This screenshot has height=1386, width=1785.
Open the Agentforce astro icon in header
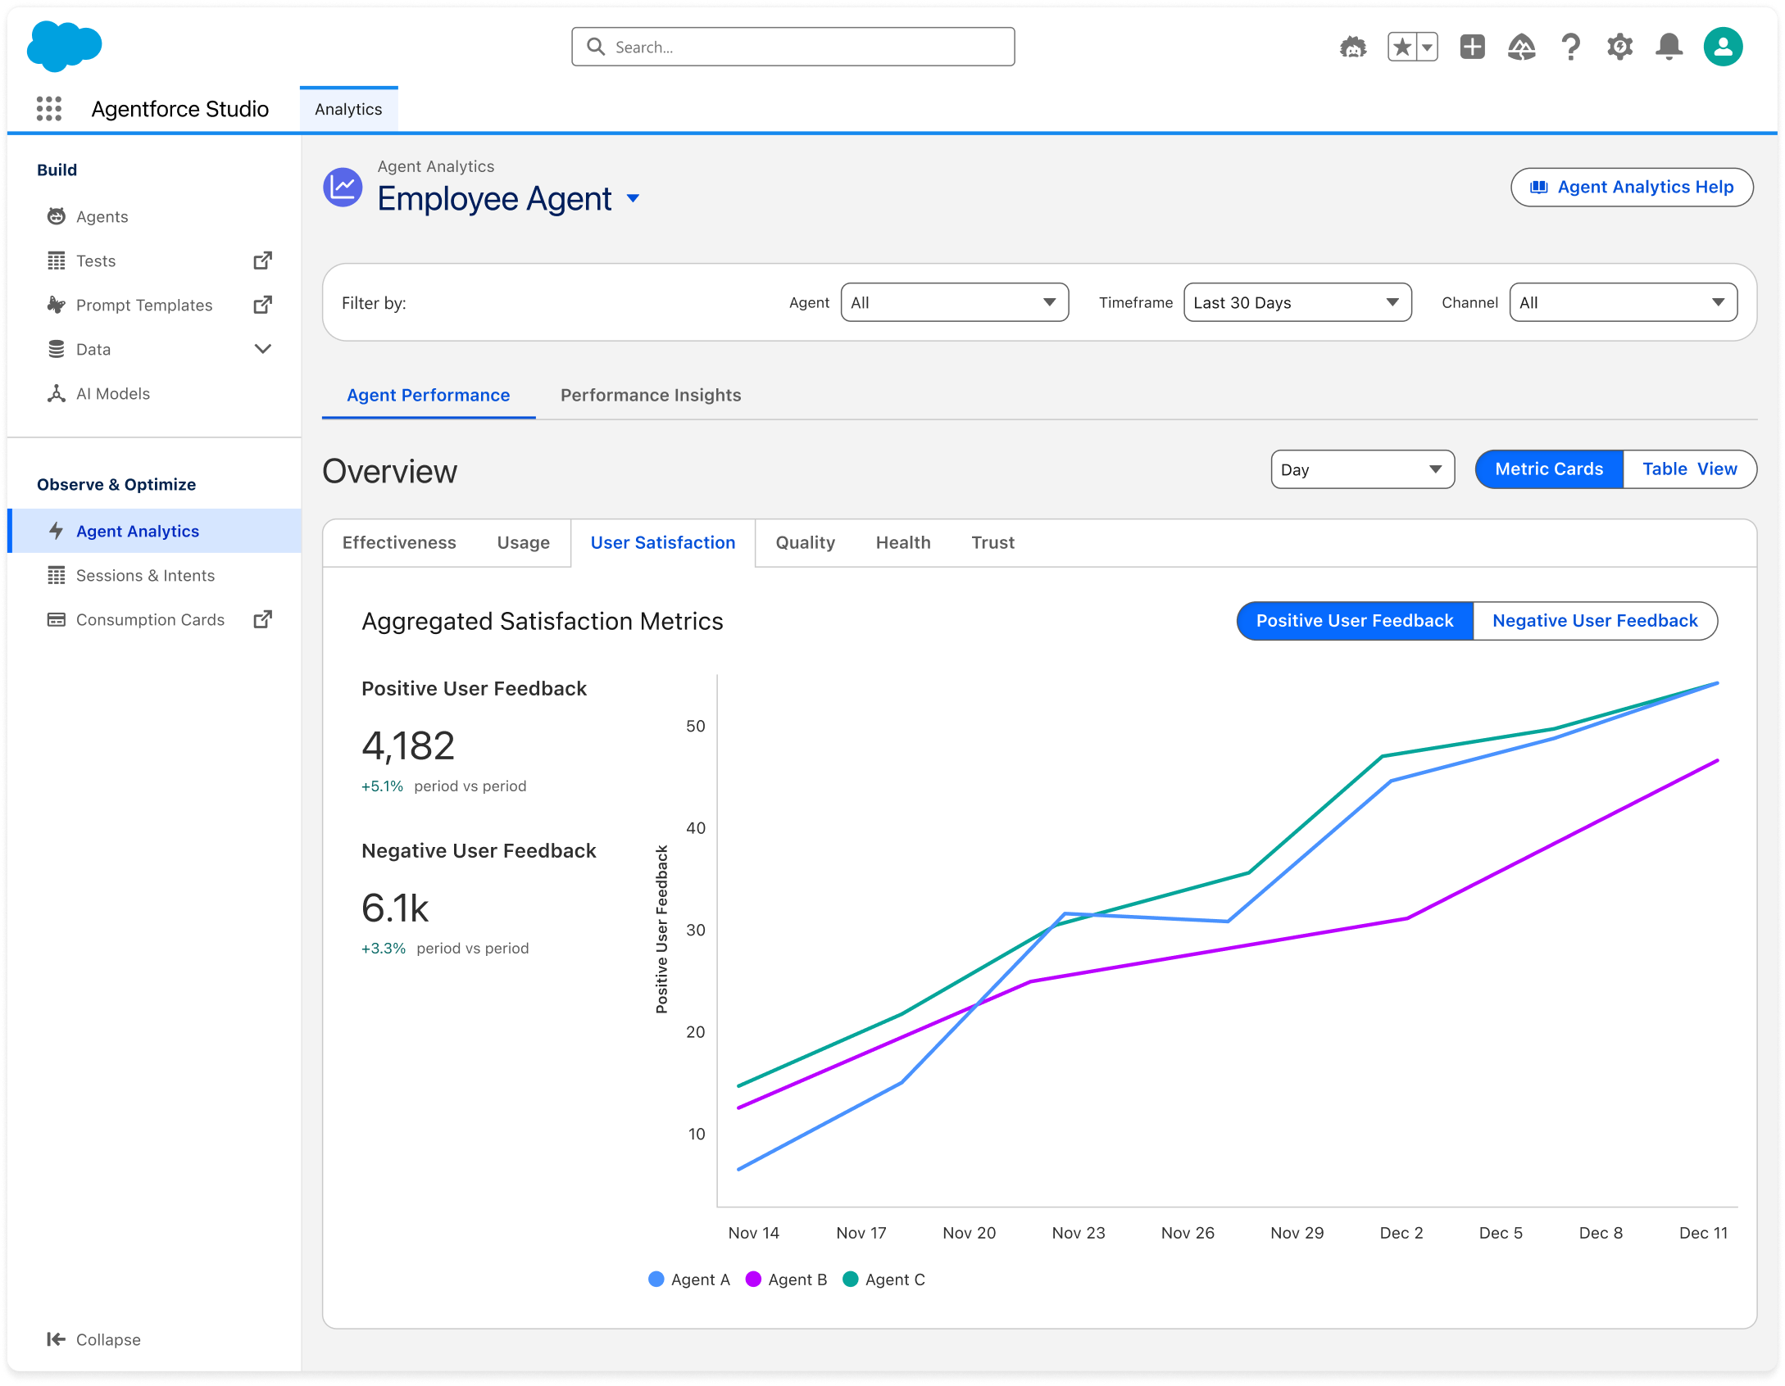pyautogui.click(x=1353, y=47)
